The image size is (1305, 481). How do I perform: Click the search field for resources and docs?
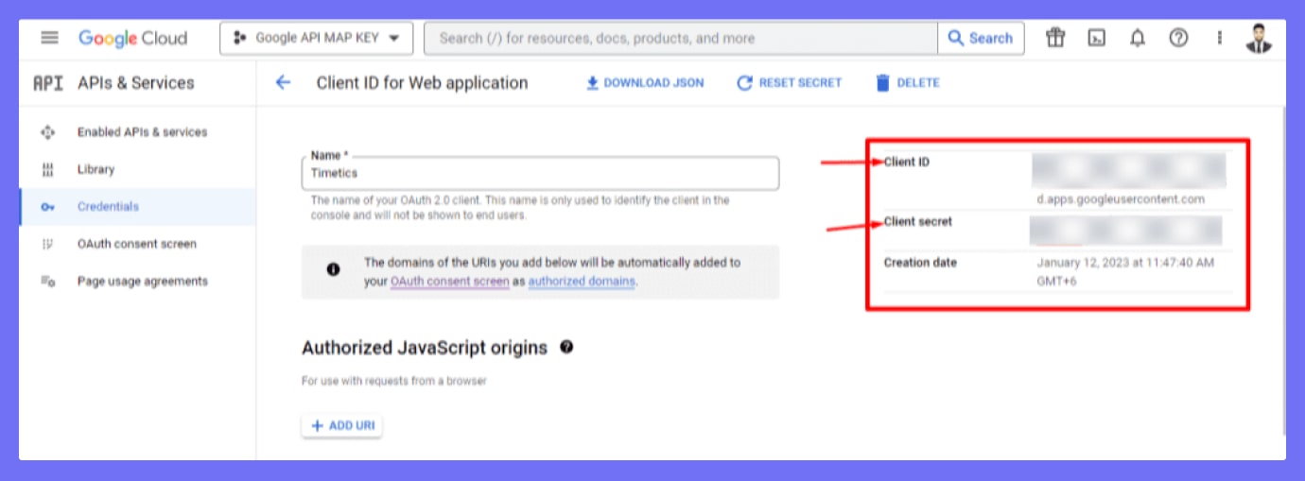(681, 38)
